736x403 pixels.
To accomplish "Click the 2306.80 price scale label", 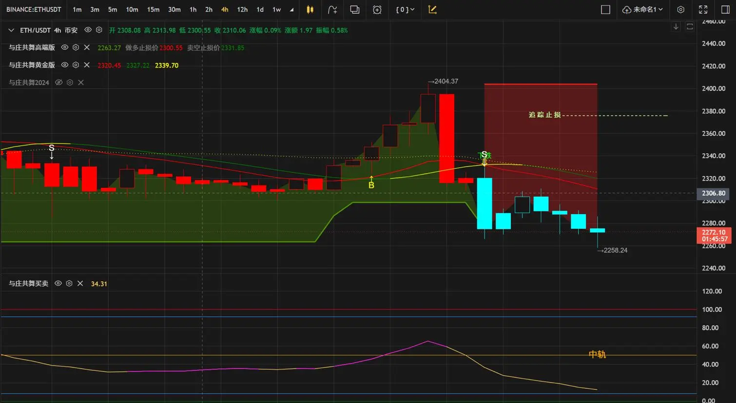I will tap(714, 193).
